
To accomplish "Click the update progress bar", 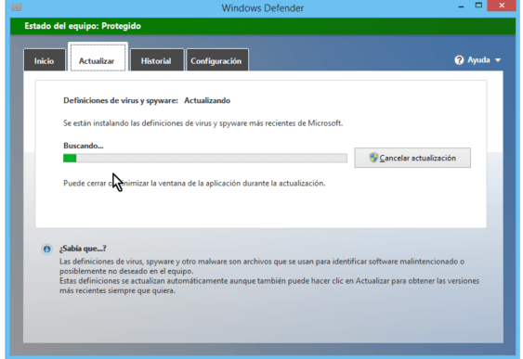I will coord(205,158).
